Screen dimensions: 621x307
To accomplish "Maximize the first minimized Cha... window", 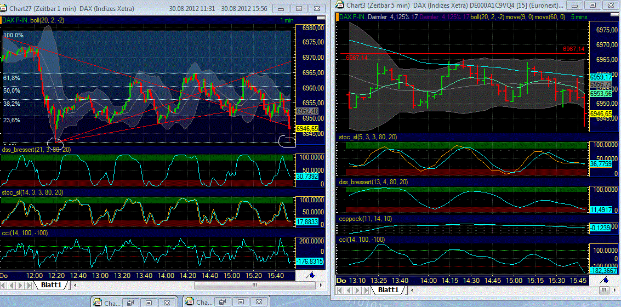I will (148, 302).
